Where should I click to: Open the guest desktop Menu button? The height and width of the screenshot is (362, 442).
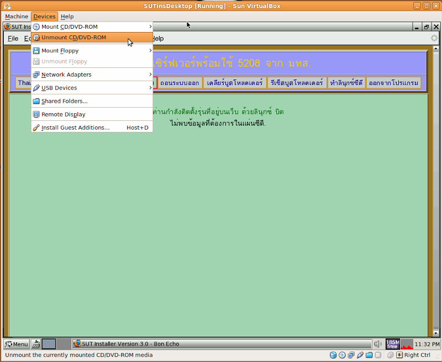click(17, 344)
